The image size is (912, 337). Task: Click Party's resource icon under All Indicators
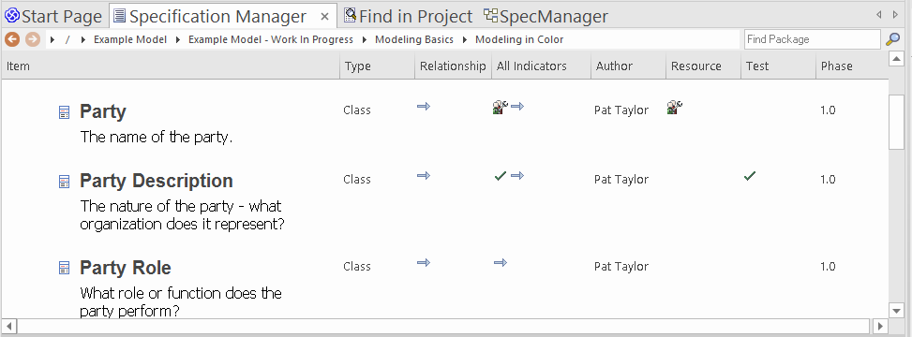(501, 107)
